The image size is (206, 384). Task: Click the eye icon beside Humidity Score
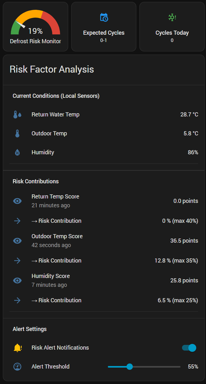(x=17, y=281)
